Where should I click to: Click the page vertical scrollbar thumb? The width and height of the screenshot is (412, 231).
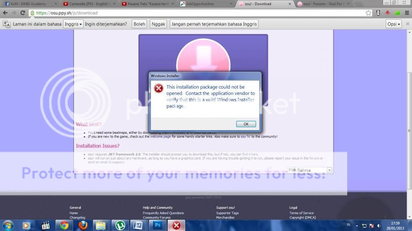click(x=409, y=131)
